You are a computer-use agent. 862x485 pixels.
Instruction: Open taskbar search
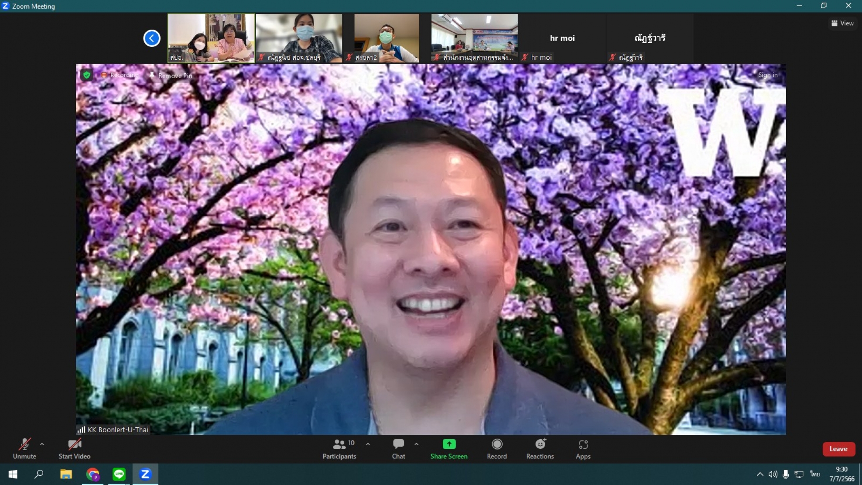[39, 474]
